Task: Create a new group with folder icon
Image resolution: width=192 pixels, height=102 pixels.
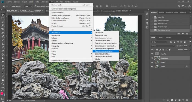Action: point(179,100)
